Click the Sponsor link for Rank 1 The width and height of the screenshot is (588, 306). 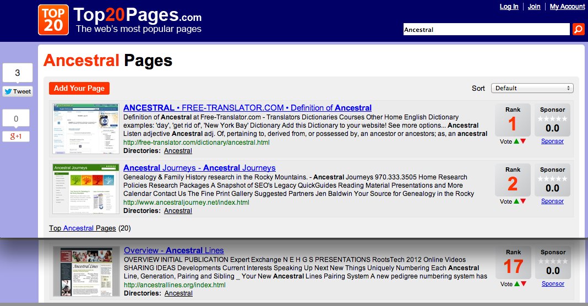[552, 141]
